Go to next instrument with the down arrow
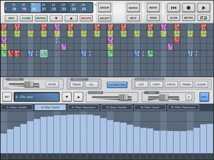This screenshot has height=160, width=214. pyautogui.click(x=67, y=97)
